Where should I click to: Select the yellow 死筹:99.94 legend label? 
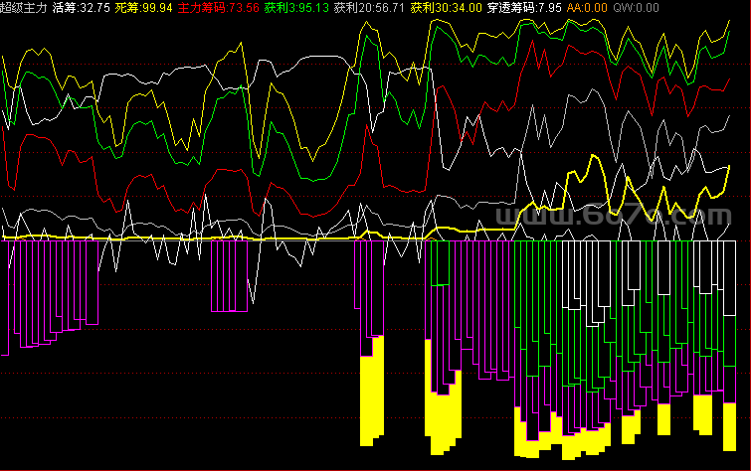click(143, 8)
